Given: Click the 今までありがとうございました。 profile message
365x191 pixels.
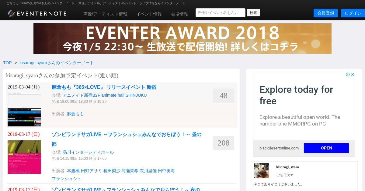Looking at the screenshot, I should [279, 184].
